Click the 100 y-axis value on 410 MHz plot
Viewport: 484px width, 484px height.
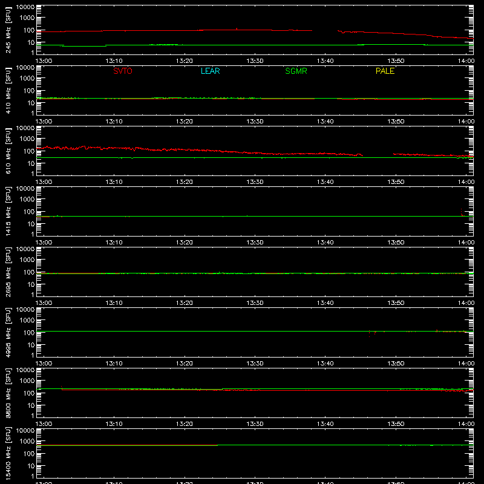point(29,91)
